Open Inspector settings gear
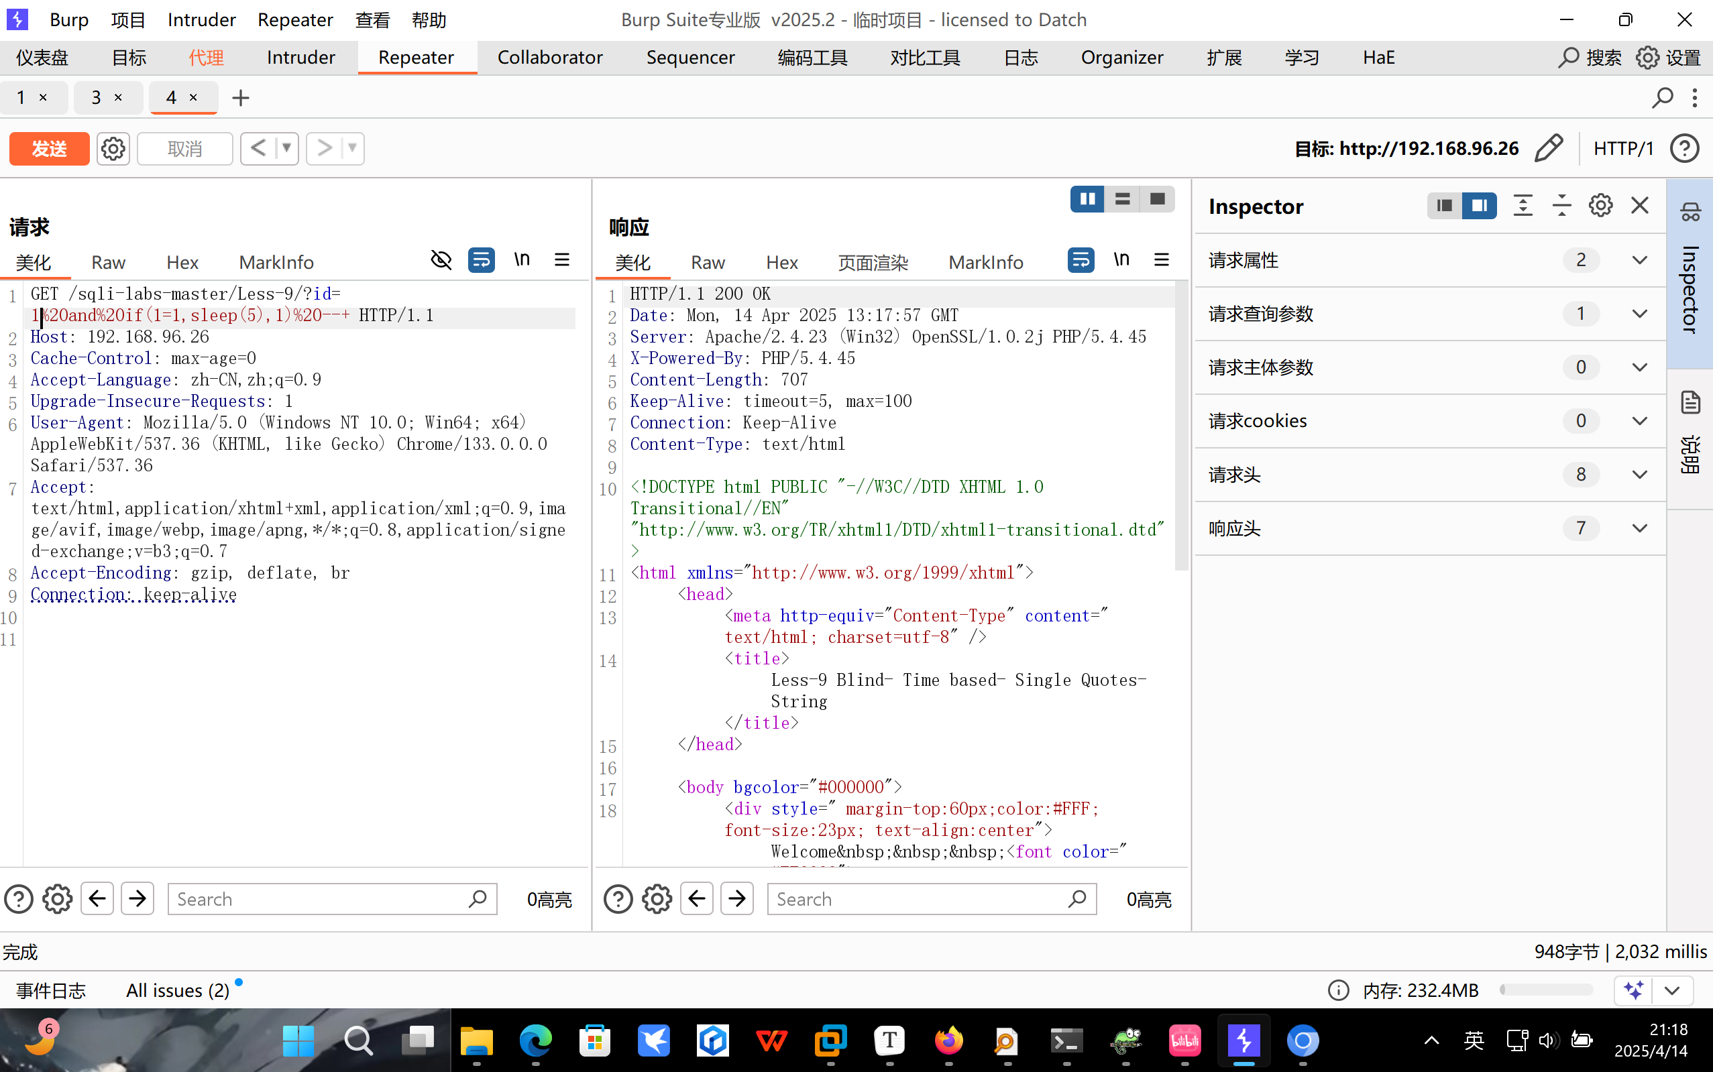This screenshot has height=1072, width=1713. click(1601, 206)
